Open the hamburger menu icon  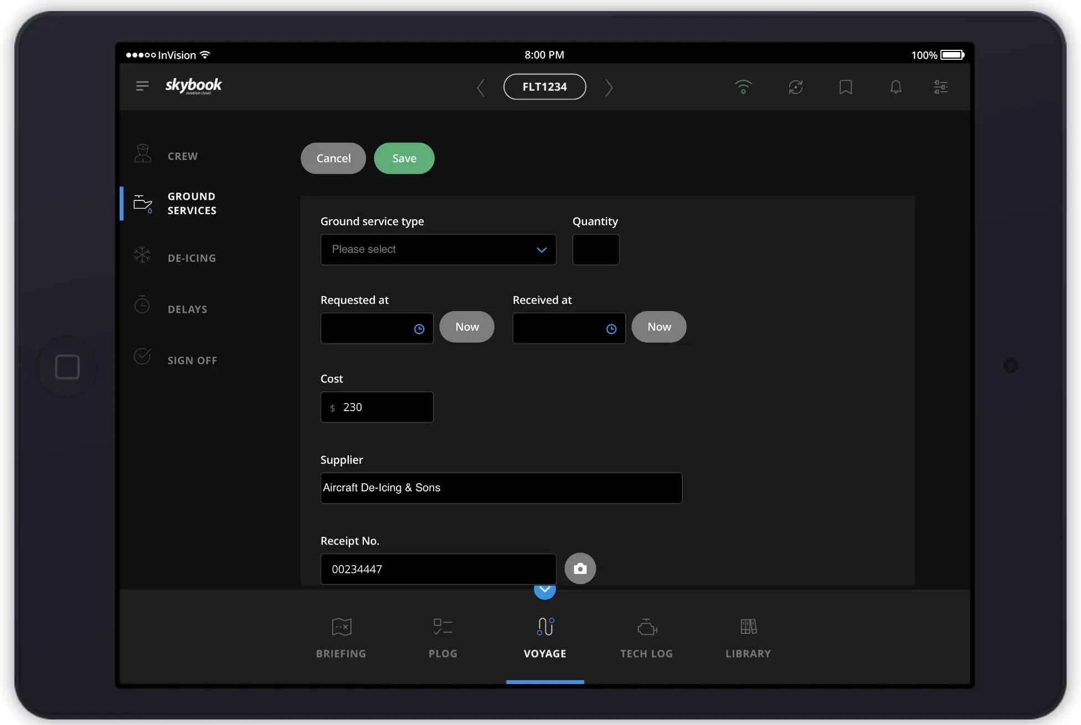(x=142, y=86)
